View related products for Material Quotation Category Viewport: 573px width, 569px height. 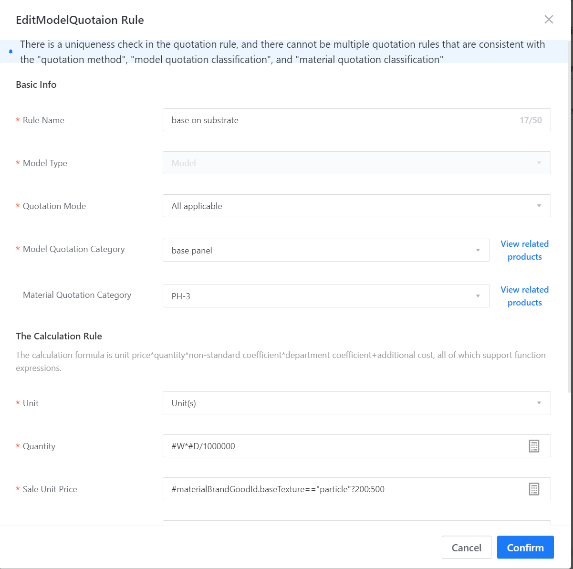point(524,296)
